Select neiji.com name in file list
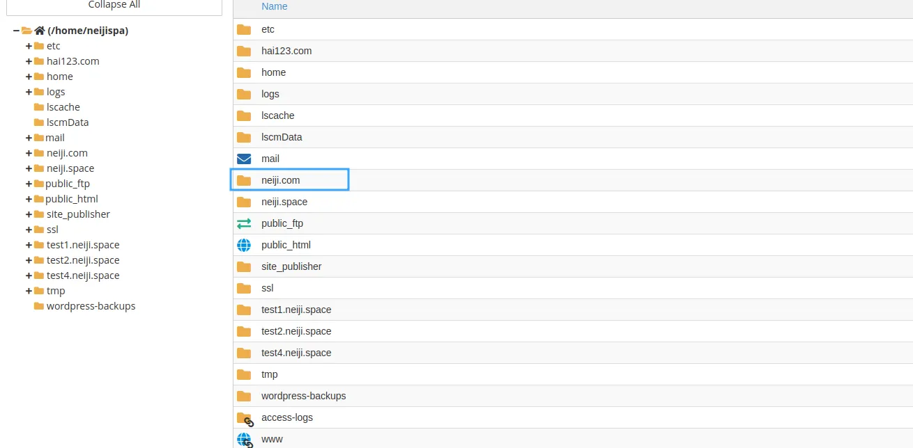Screen dimensions: 913x448 click(x=280, y=180)
